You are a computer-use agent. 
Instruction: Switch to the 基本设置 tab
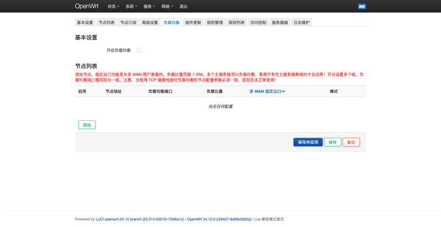coord(85,23)
